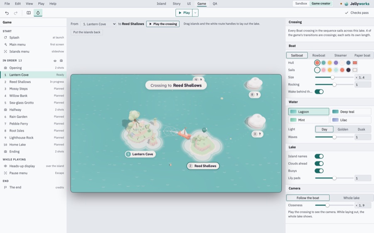Image resolution: width=374 pixels, height=233 pixels.
Task: Switch to the Story tab
Action: click(x=177, y=4)
